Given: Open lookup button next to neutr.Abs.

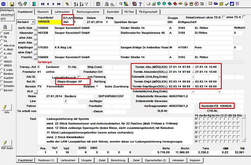Looking at the screenshot, I should click(x=35, y=43).
